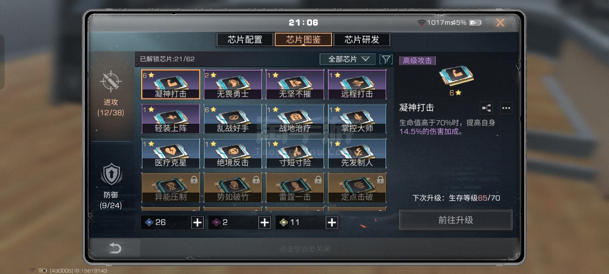Expand the 全部芯片 dropdown
The height and width of the screenshot is (274, 609).
point(348,59)
